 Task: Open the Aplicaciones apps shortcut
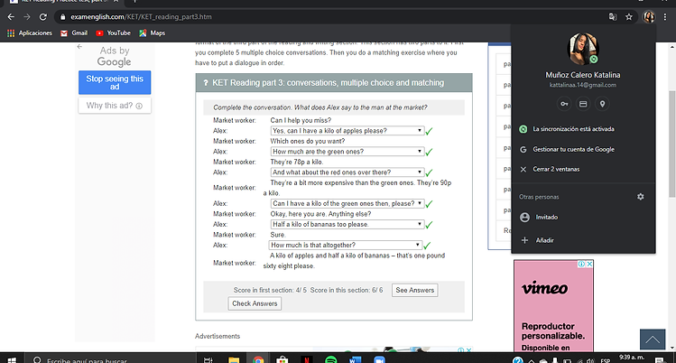(30, 33)
